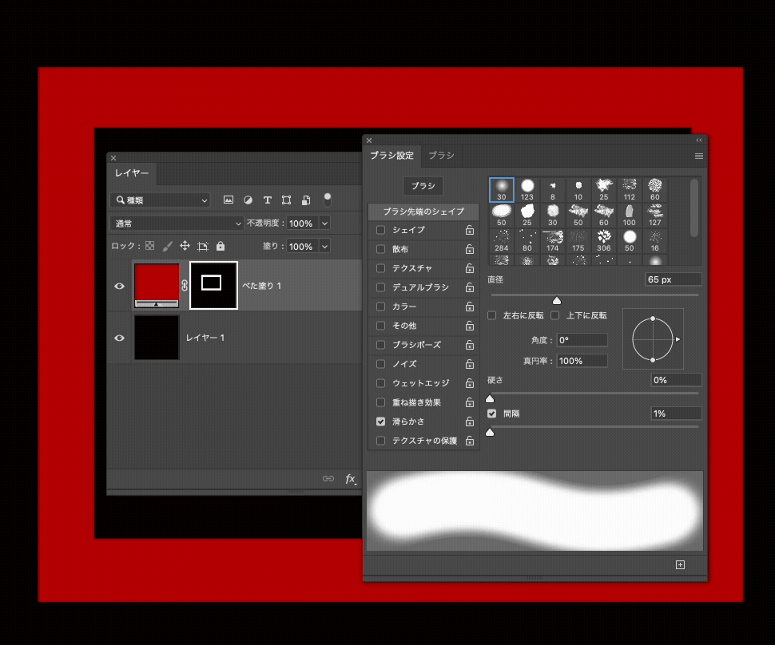775x645 pixels.
Task: Toggle lock icon for シェイプ
Action: tap(470, 230)
